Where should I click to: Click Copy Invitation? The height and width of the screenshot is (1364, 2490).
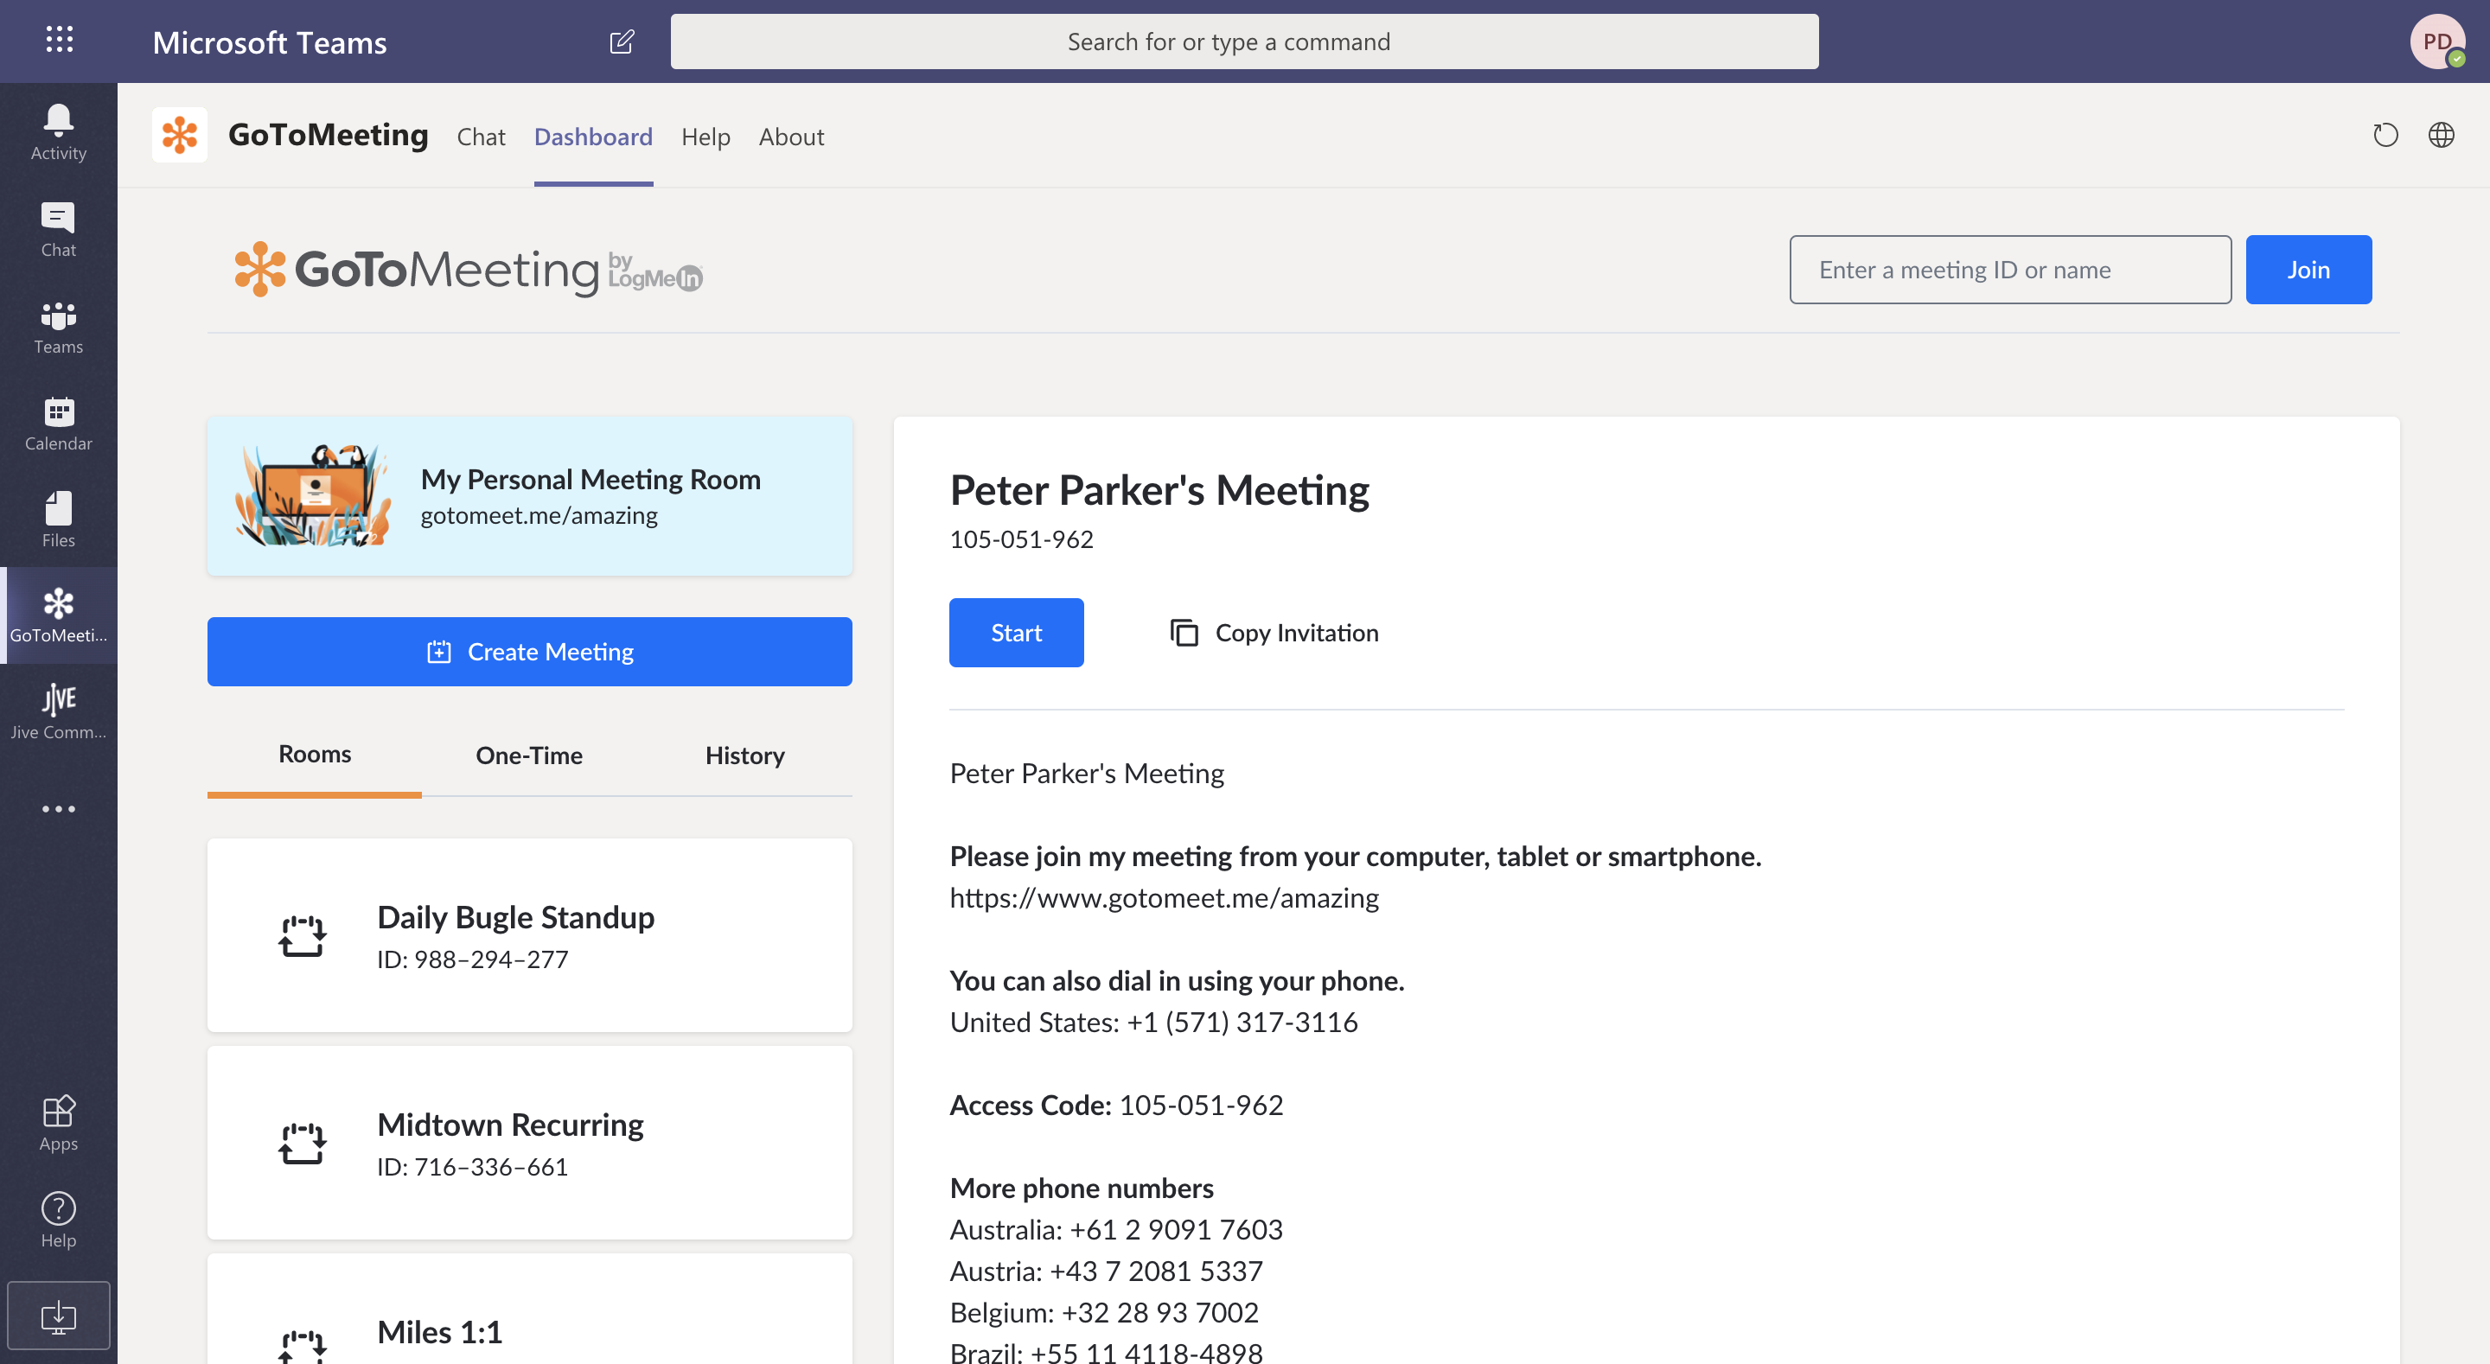pyautogui.click(x=1274, y=634)
